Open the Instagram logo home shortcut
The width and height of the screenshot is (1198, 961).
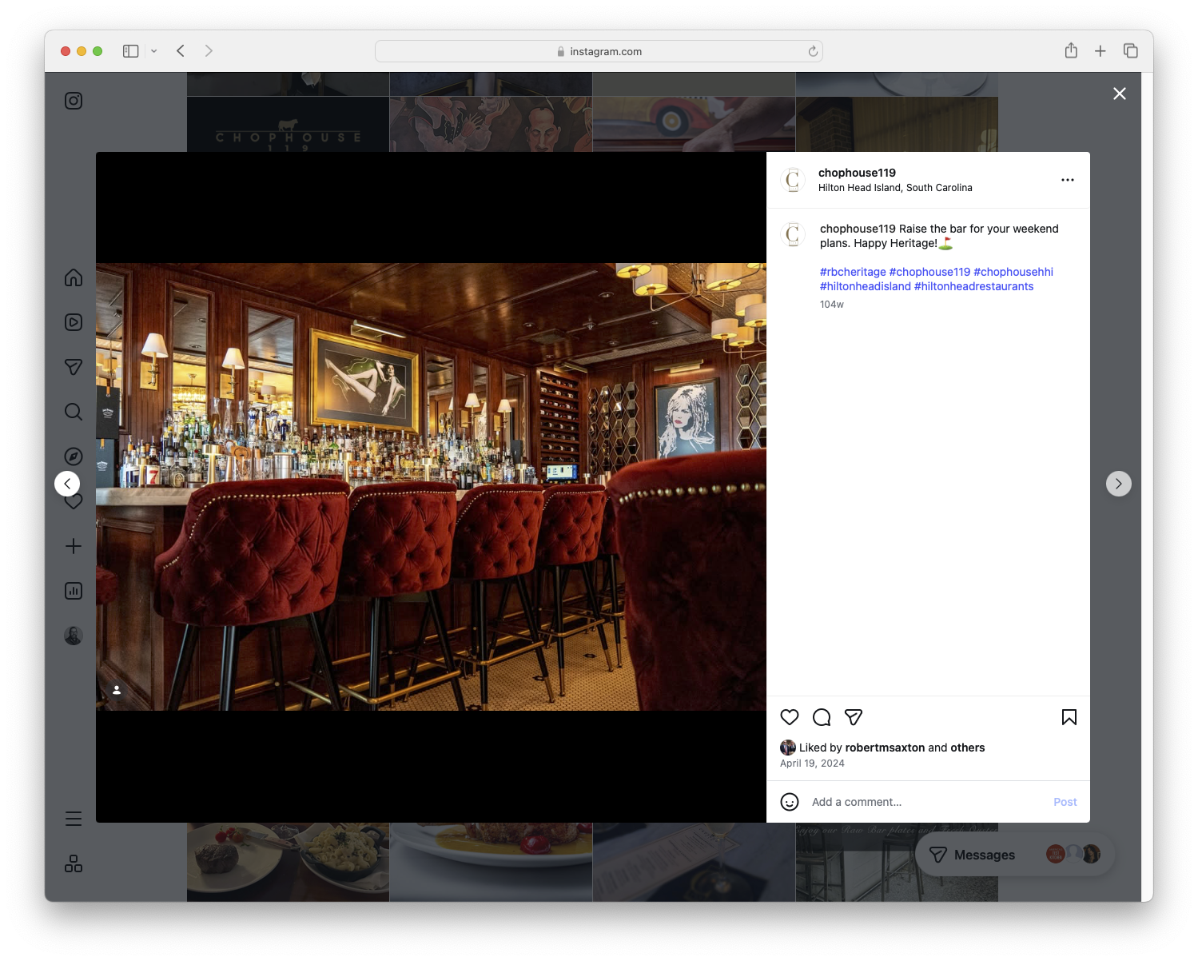[x=73, y=101]
